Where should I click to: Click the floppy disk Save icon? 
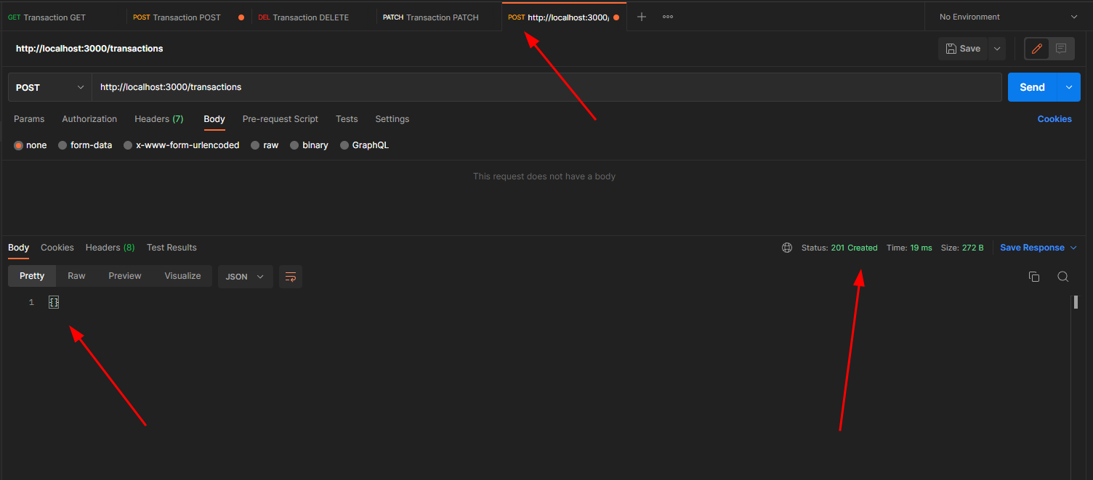tap(951, 49)
